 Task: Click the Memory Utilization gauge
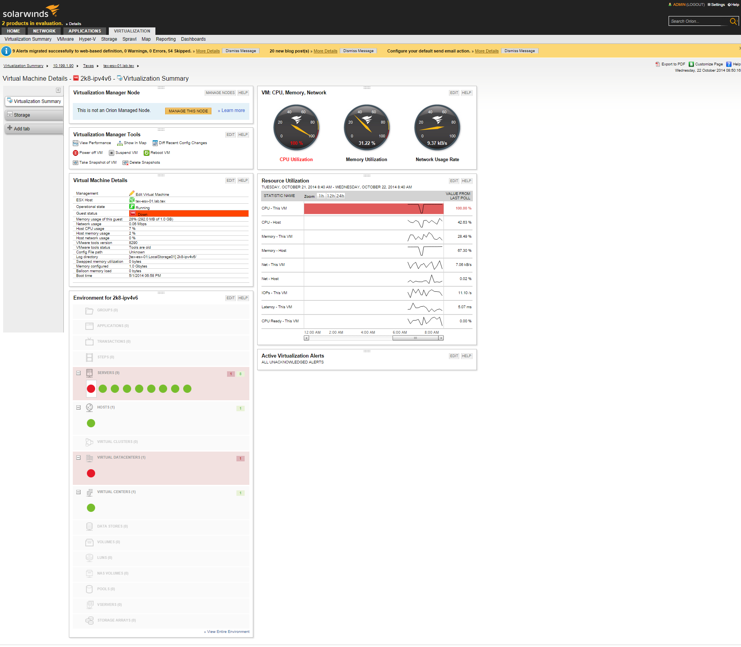pos(367,127)
